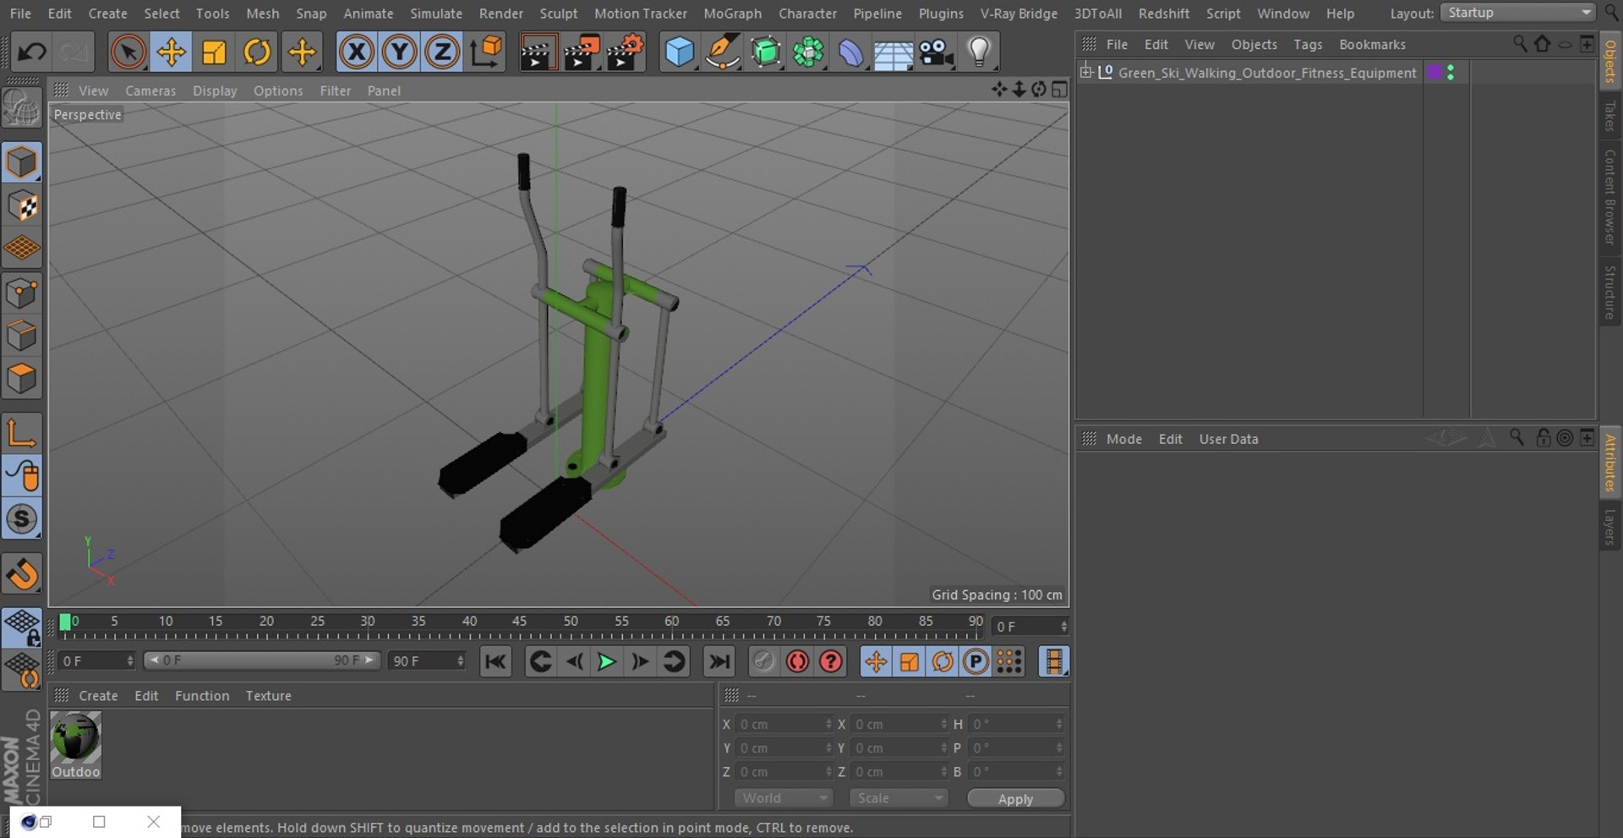Add a Light object

(x=979, y=52)
